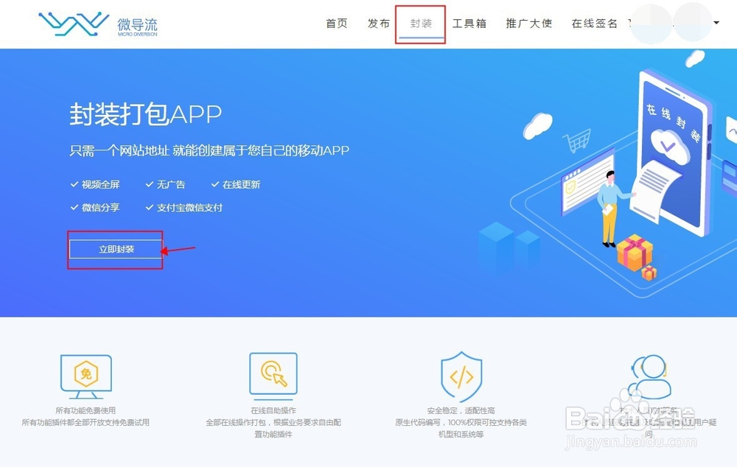Open the 在线签名 link
737x467 pixels.
pyautogui.click(x=594, y=23)
